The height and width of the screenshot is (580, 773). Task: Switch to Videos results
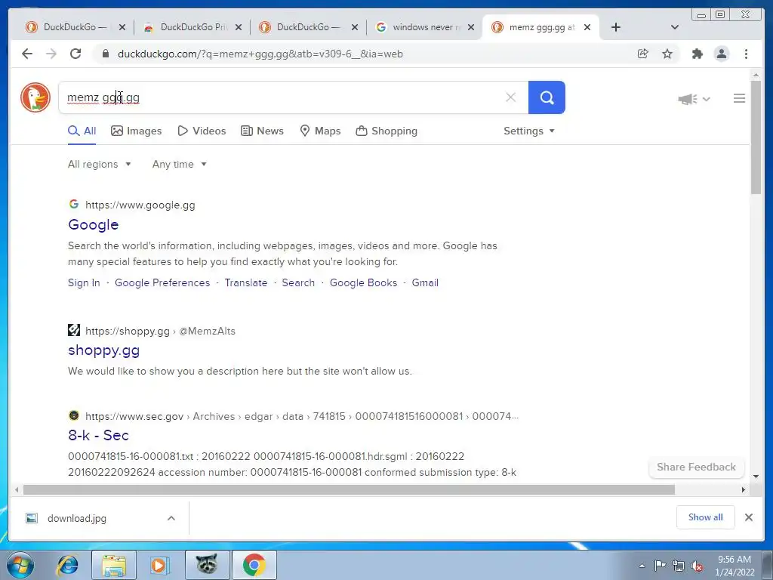[x=202, y=131]
